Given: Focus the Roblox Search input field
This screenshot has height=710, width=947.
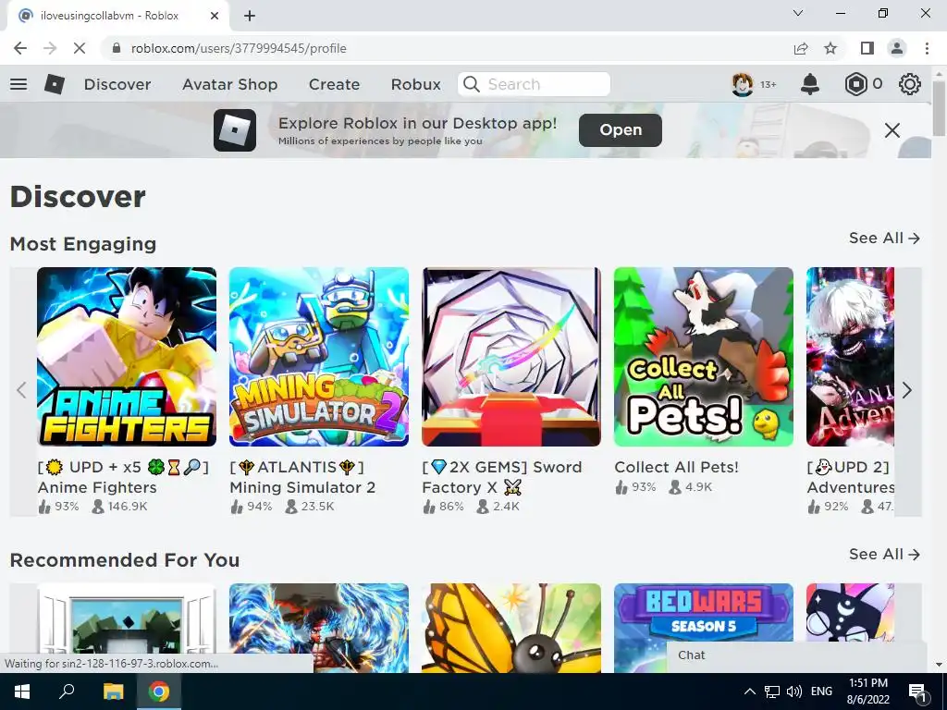Looking at the screenshot, I should [x=534, y=84].
